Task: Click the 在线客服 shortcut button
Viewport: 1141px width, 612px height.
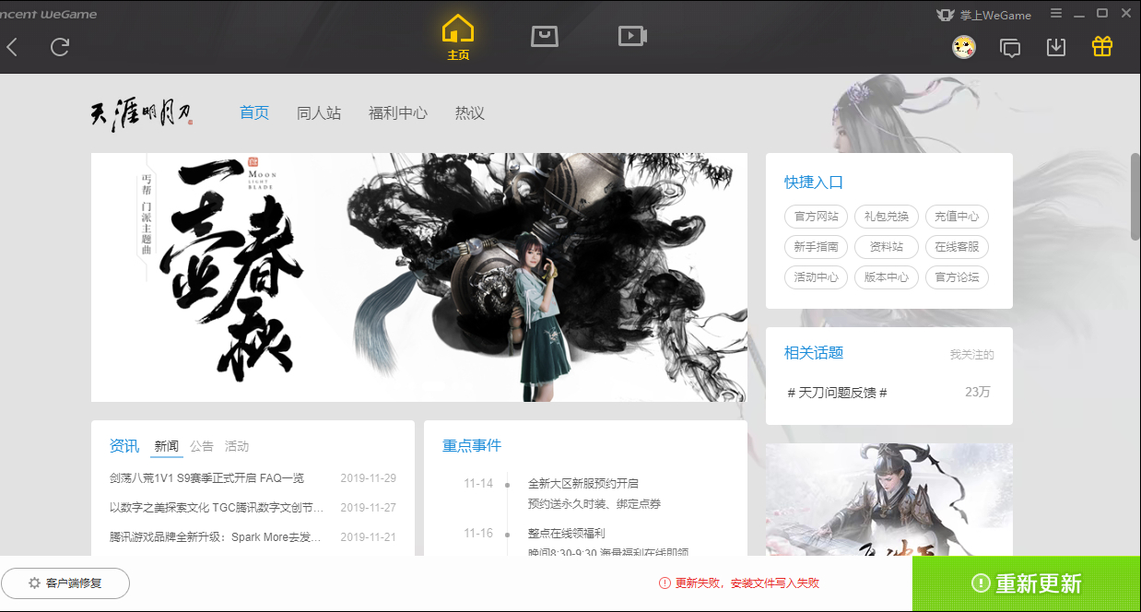Action: click(957, 247)
